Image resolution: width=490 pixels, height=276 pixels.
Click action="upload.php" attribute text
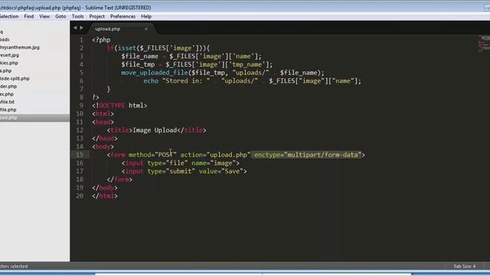215,155
